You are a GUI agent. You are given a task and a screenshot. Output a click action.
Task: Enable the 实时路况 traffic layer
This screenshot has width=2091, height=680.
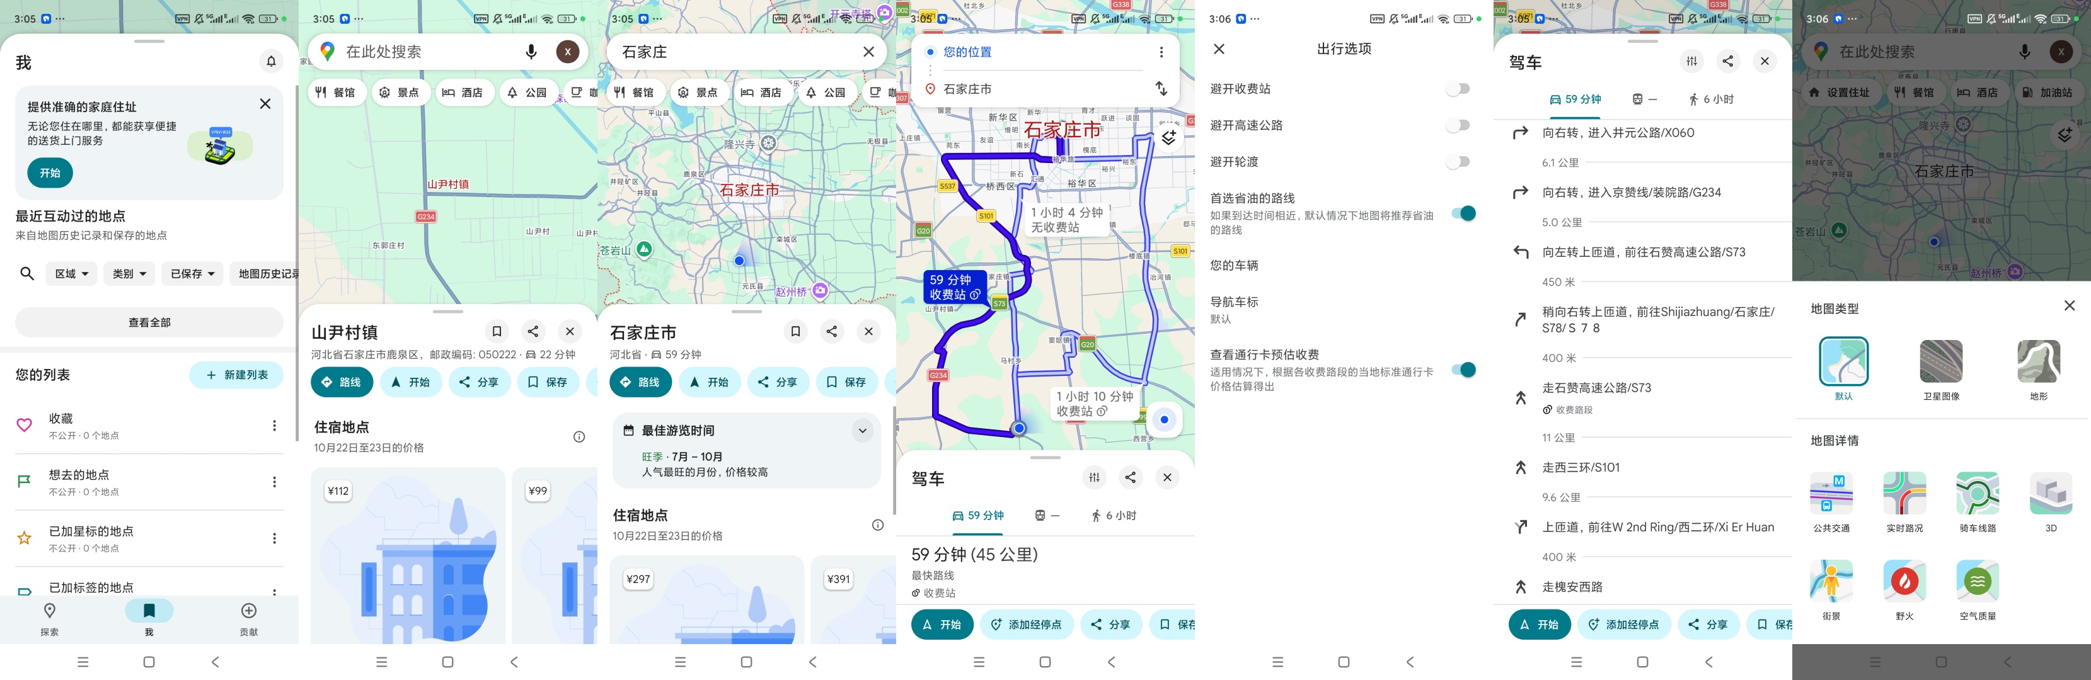click(1904, 501)
